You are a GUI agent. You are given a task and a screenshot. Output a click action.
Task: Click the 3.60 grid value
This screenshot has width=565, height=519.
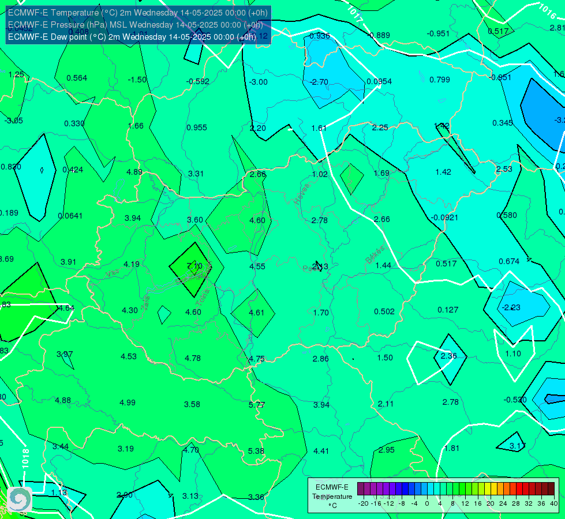coord(195,220)
